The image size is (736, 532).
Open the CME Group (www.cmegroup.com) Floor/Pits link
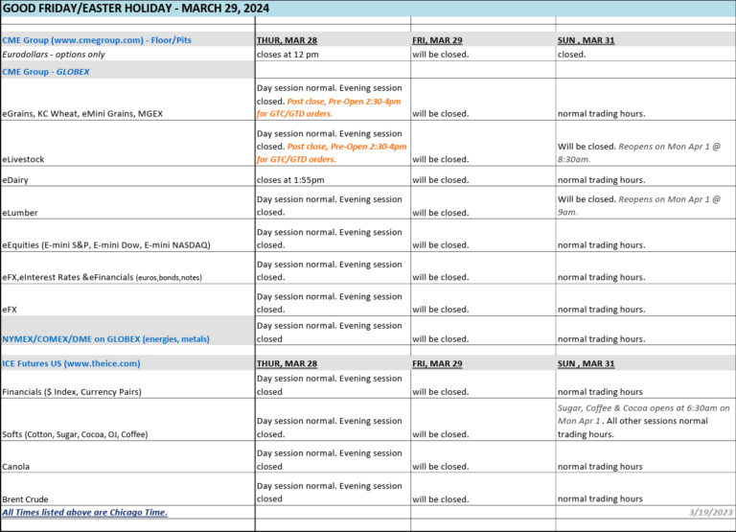[97, 40]
